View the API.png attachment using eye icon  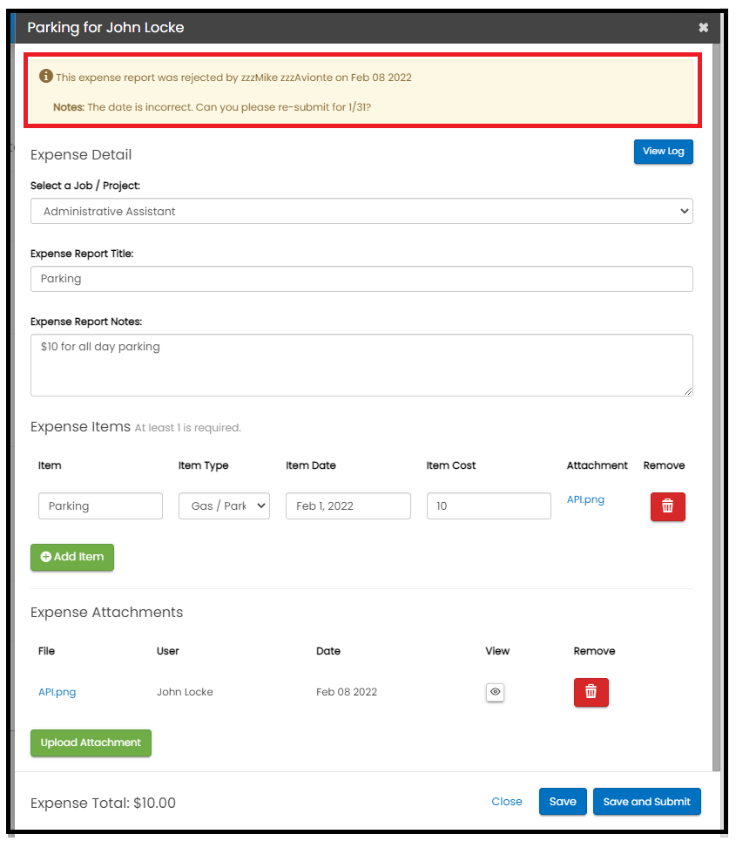496,692
